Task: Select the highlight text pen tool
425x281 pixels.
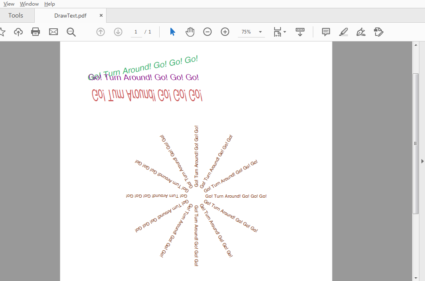Action: (x=343, y=32)
